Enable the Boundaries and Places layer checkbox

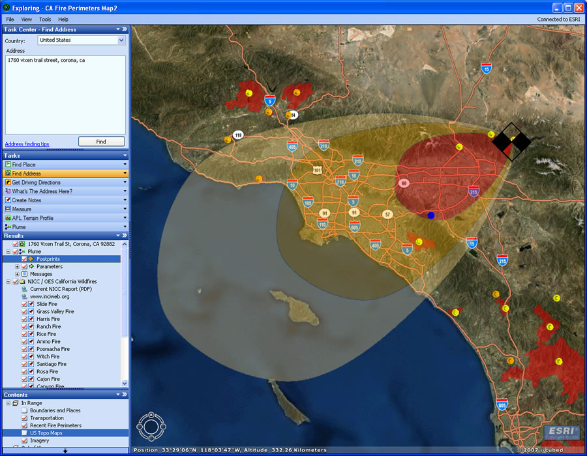click(x=24, y=411)
